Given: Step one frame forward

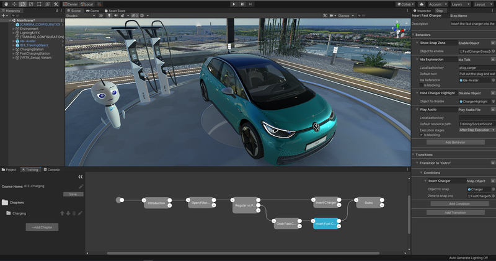Looking at the screenshot, I should click(x=250, y=4).
